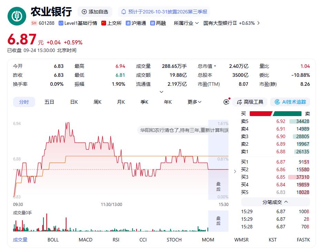The width and height of the screenshot is (317, 249).
Task: Switch to 月K chart tab
Action: pyautogui.click(x=121, y=102)
